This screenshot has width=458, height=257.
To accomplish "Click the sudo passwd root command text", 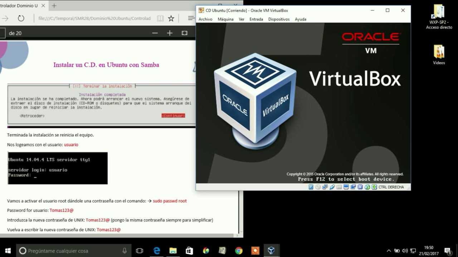I will point(170,201).
